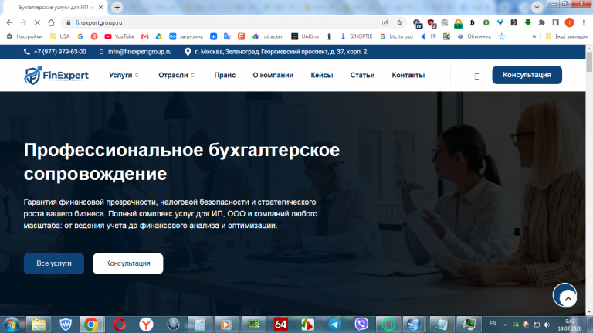This screenshot has width=593, height=333.
Task: Share this page via address bar icon
Action: point(385,22)
